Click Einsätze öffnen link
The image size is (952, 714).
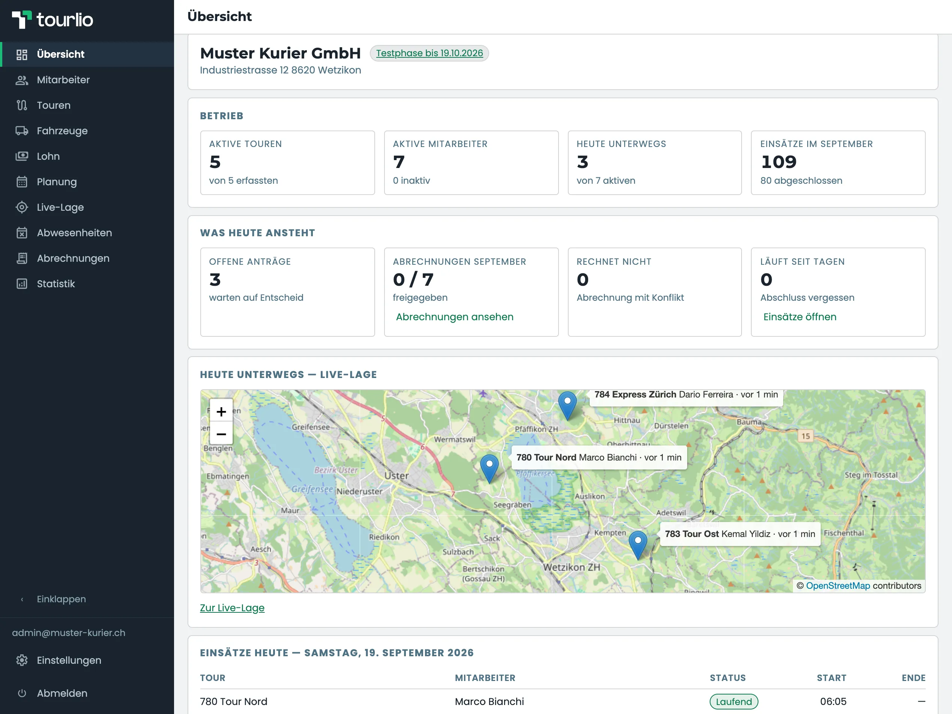800,317
